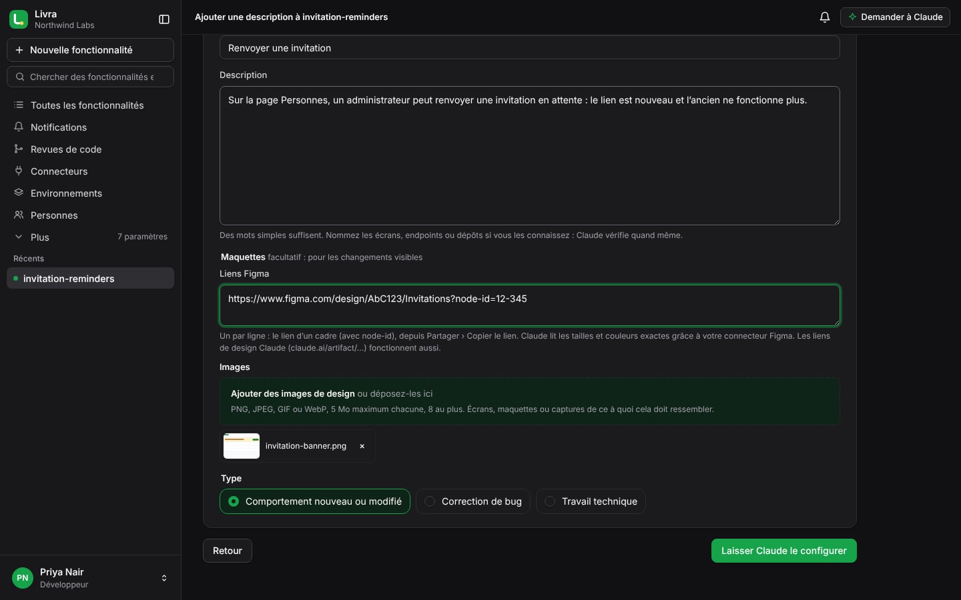Open Connecteurs in the sidebar
This screenshot has height=600, width=961.
(90, 171)
